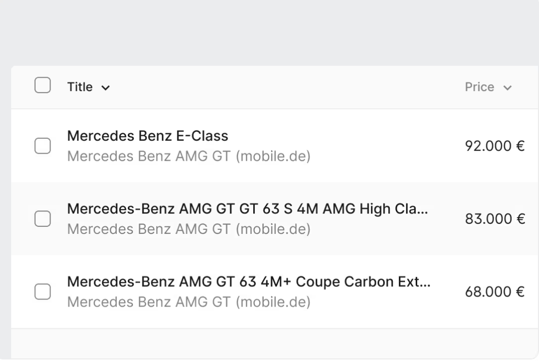Open the GT 63 S 4M AMG High Cla... title
Screen dimensions: 539x362
pyautogui.click(x=248, y=208)
